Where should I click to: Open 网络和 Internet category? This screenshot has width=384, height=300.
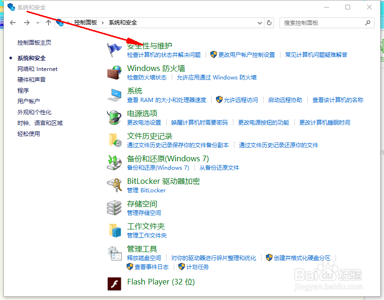click(x=37, y=69)
